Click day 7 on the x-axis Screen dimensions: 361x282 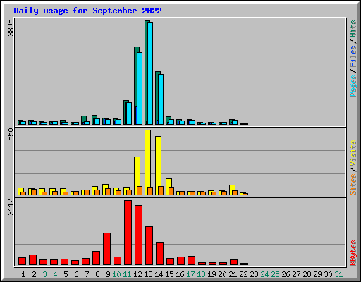coord(87,274)
